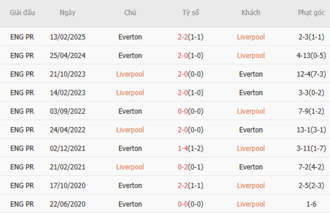Open Liverpool link in 13/02/2025 row
The width and height of the screenshot is (330, 213).
coord(251,37)
